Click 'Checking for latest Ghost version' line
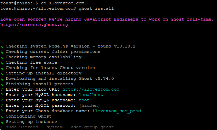 (50, 68)
